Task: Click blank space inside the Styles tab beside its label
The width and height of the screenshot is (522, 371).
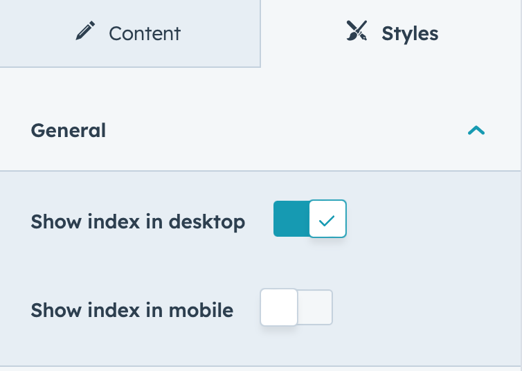Action: coord(479,33)
